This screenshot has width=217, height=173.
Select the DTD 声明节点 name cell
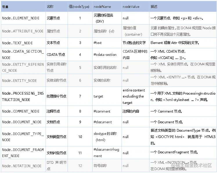[x=57, y=165]
